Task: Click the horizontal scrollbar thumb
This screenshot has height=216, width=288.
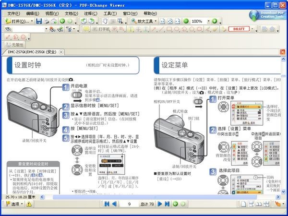Action: tap(155, 197)
